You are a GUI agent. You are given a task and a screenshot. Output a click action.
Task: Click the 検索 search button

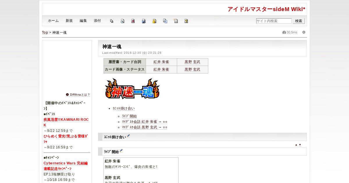click(299, 21)
